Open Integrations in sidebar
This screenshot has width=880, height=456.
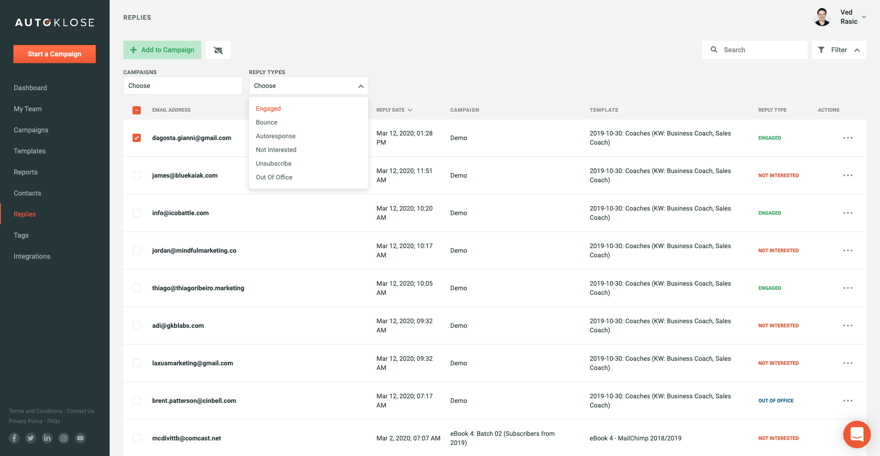pos(32,256)
